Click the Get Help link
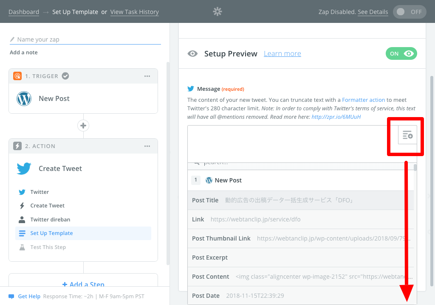435x305 pixels. 29,297
